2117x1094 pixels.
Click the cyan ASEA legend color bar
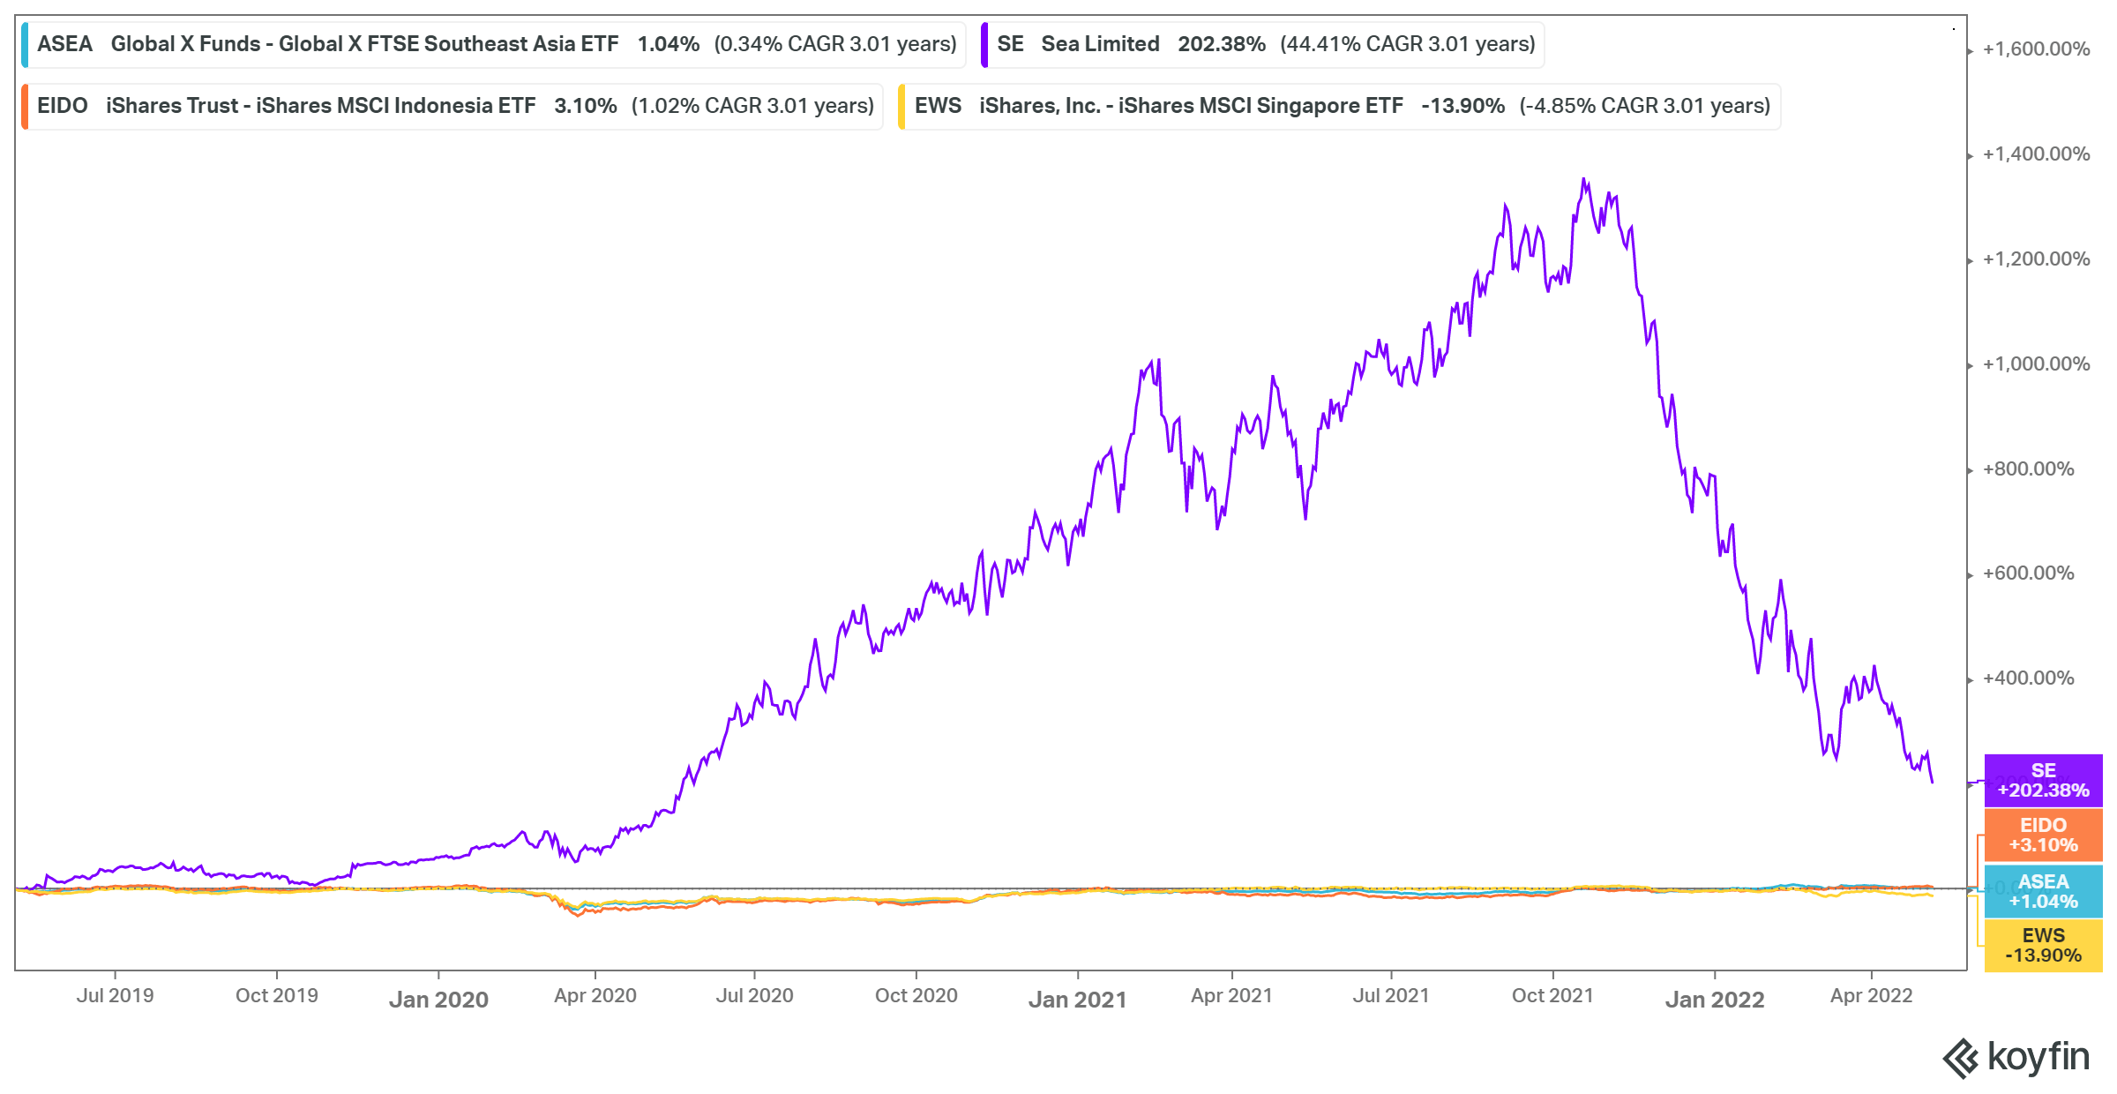pyautogui.click(x=25, y=44)
